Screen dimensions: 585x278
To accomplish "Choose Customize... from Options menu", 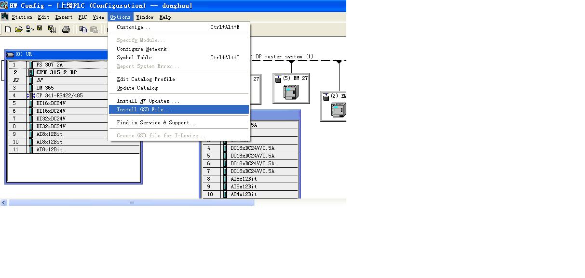I will pyautogui.click(x=179, y=27).
